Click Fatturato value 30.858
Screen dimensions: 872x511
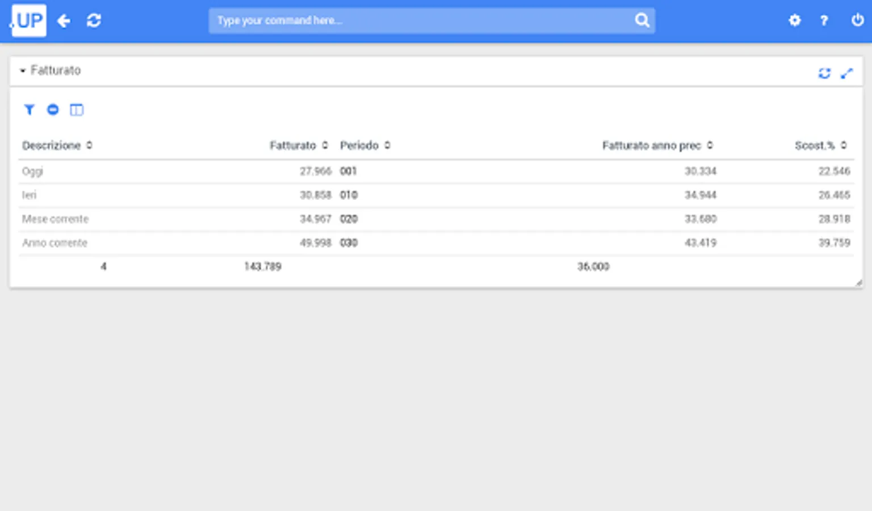tap(315, 195)
